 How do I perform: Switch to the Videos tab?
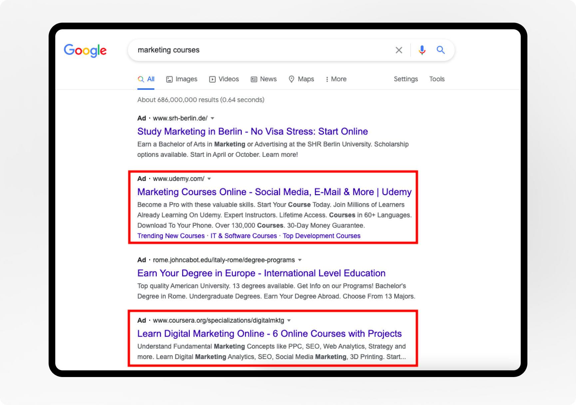tap(224, 79)
